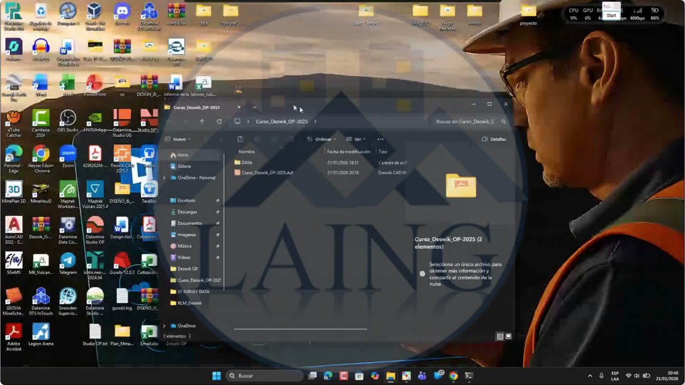This screenshot has width=685, height=385.
Task: Launch aTube Catcher shortcut
Action: point(13,124)
